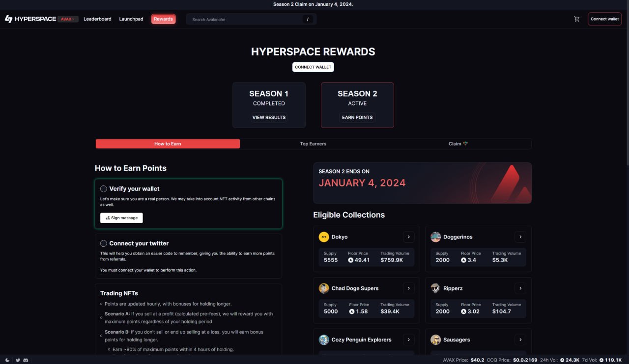Click the Trading NFTs heading

point(119,293)
